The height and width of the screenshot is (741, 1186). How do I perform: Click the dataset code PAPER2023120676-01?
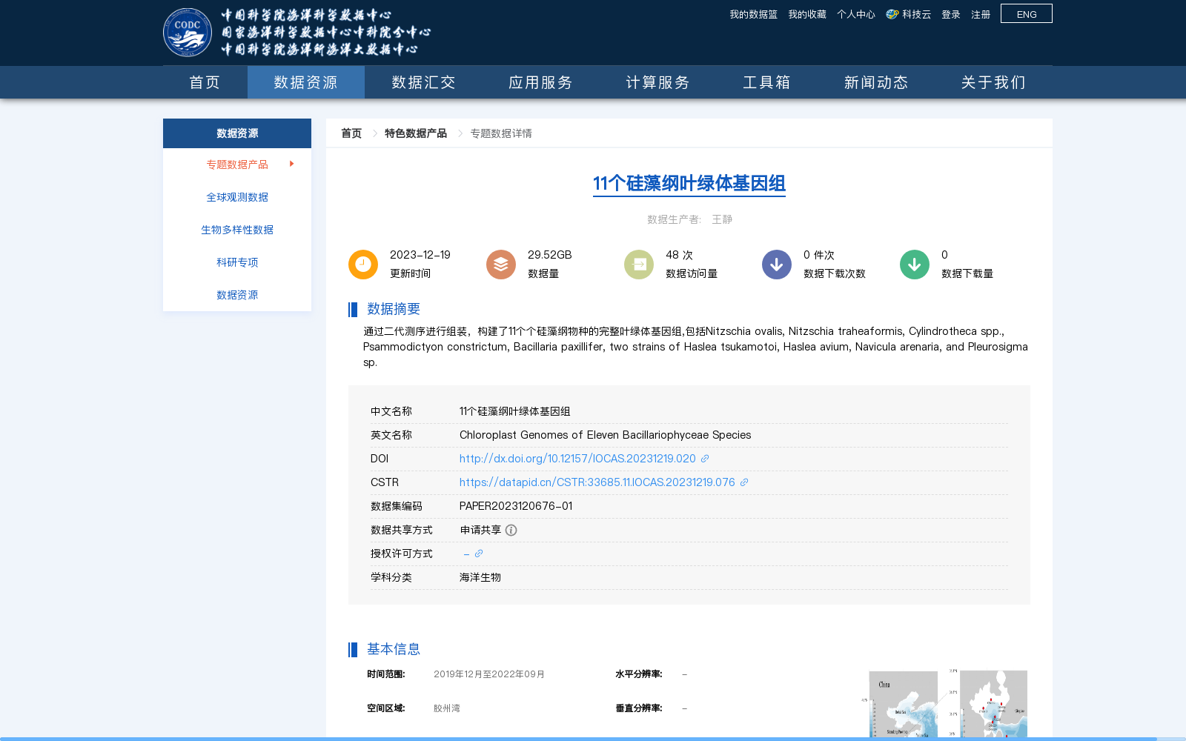pyautogui.click(x=516, y=506)
